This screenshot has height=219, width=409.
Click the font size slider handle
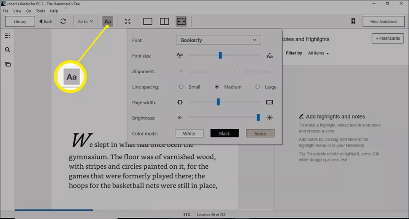coord(220,55)
